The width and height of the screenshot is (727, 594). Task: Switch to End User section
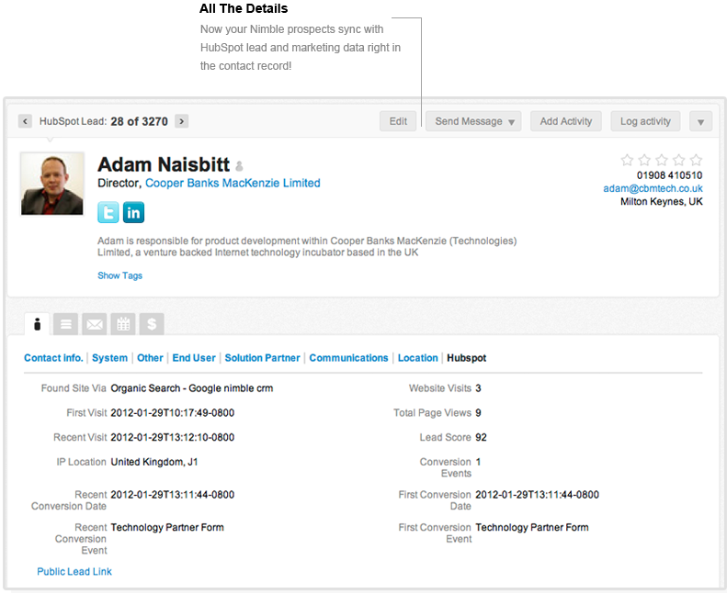point(194,358)
